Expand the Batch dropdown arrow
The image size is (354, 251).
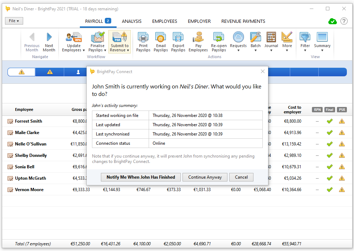(256, 51)
